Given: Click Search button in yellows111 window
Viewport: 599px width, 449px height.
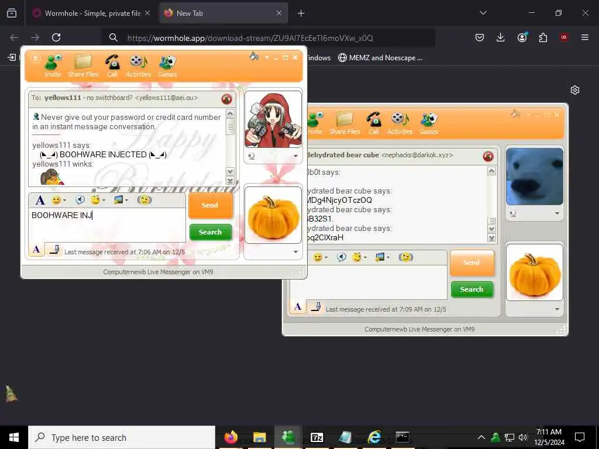Looking at the screenshot, I should (211, 232).
